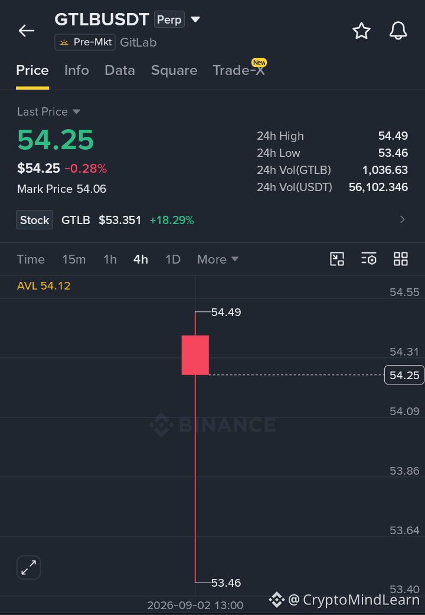This screenshot has height=615, width=425.
Task: Expand chart to fullscreen
Action: (x=29, y=567)
